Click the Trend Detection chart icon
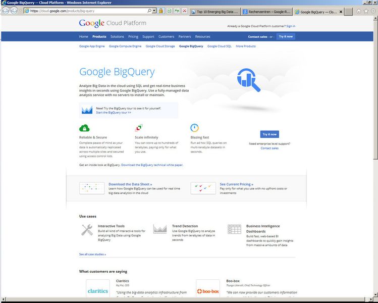The width and height of the screenshot is (378, 303). [160, 229]
